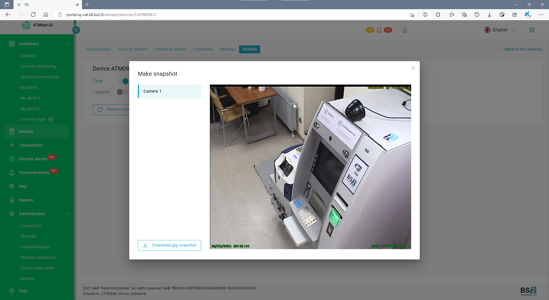Open the apps grid icon
Screen dimensions: 549x300
(532, 30)
